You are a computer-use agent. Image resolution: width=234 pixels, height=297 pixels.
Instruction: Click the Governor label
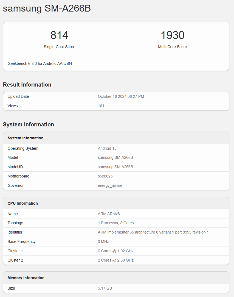[16, 185]
